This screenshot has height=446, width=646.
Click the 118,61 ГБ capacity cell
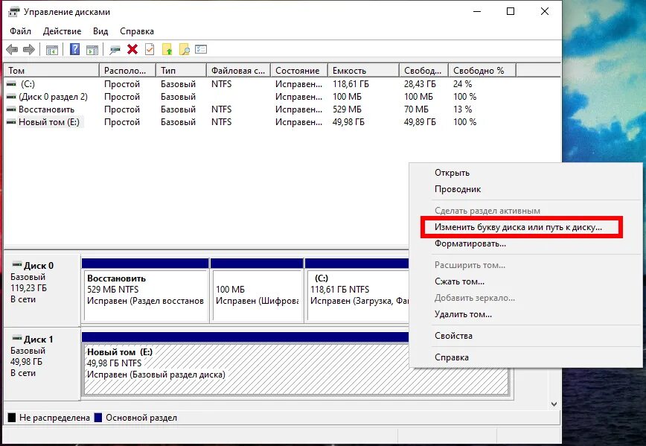click(x=351, y=84)
